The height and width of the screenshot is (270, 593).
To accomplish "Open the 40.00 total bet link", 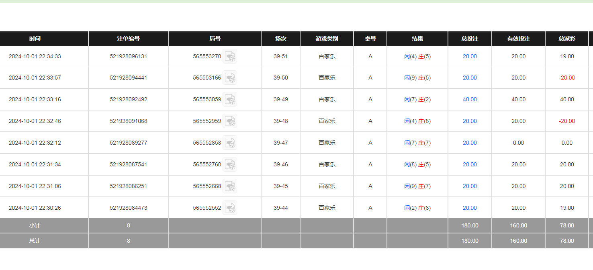I will (470, 100).
